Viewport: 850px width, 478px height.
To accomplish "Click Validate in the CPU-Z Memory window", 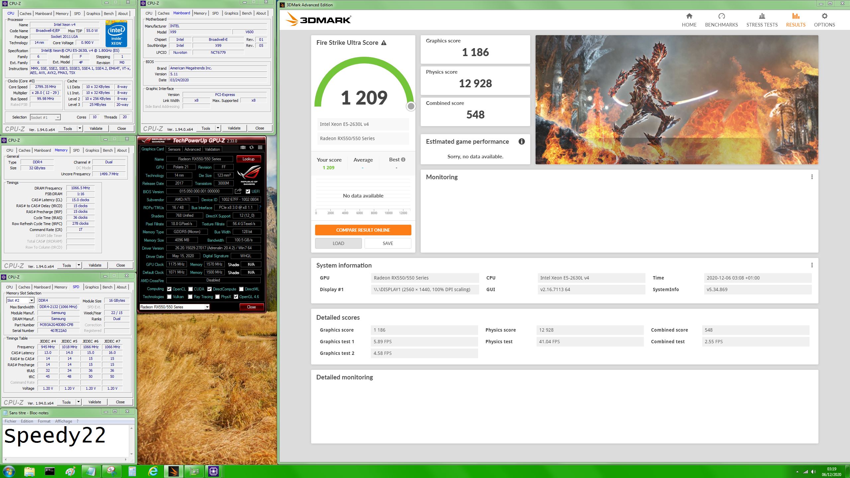I will tap(95, 265).
